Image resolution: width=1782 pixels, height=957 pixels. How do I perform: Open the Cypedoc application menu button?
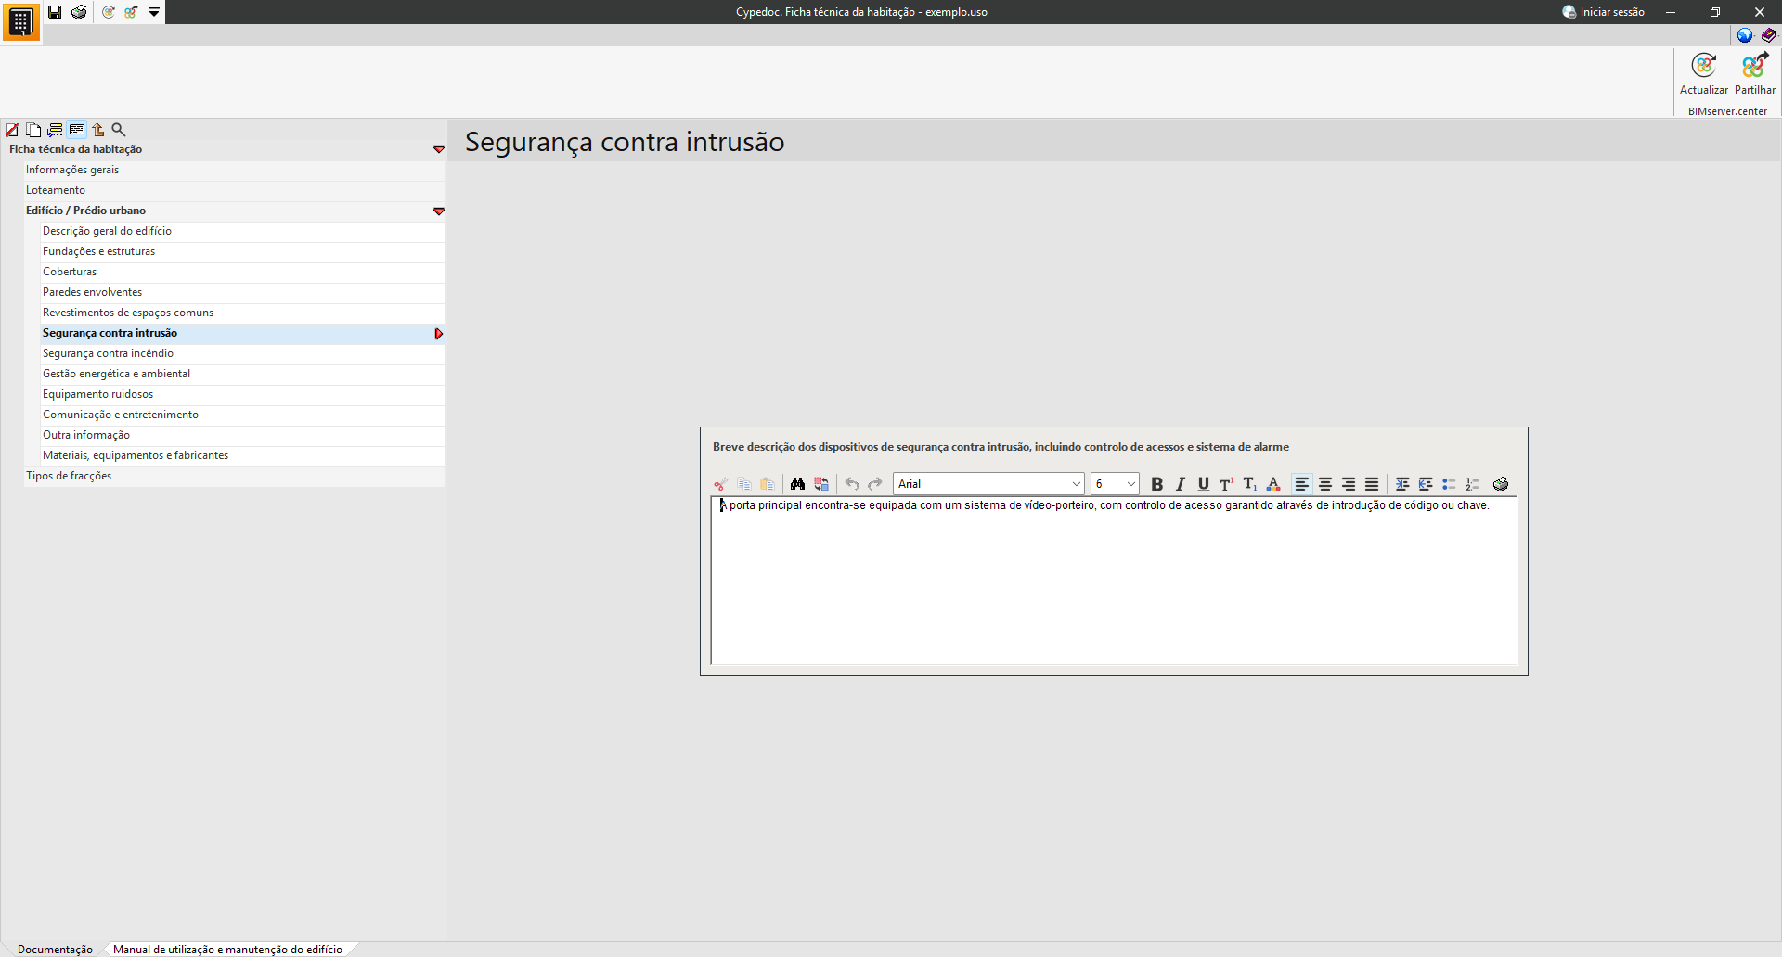pos(20,21)
